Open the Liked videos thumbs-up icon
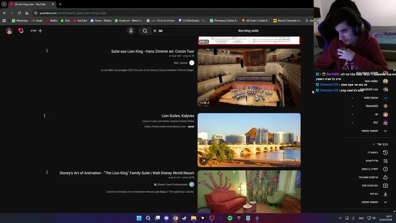Image resolution: width=396 pixels, height=223 pixels. 385,177
